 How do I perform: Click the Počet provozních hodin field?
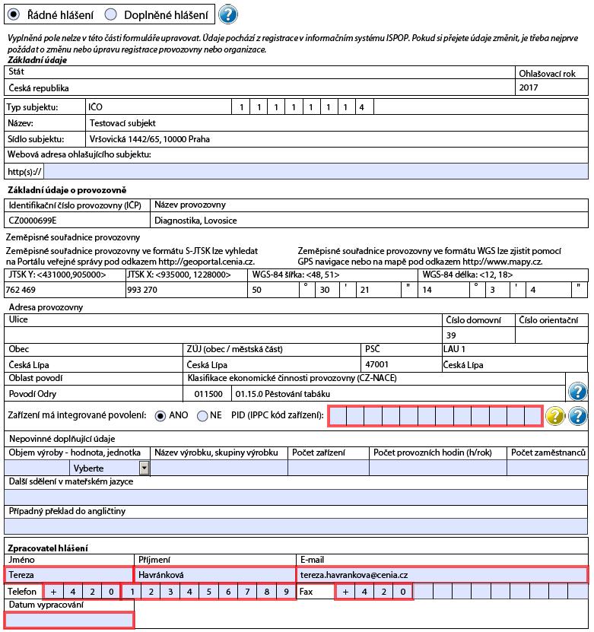[438, 468]
